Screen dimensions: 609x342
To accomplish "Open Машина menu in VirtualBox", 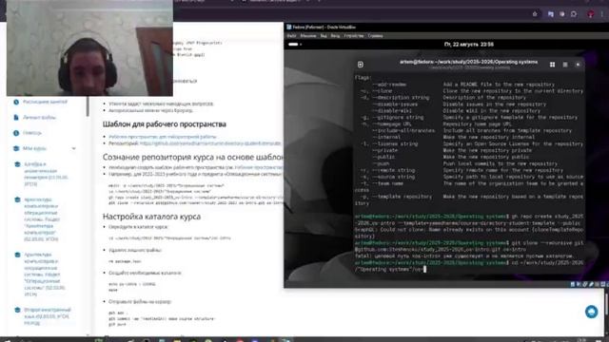I will (308, 36).
